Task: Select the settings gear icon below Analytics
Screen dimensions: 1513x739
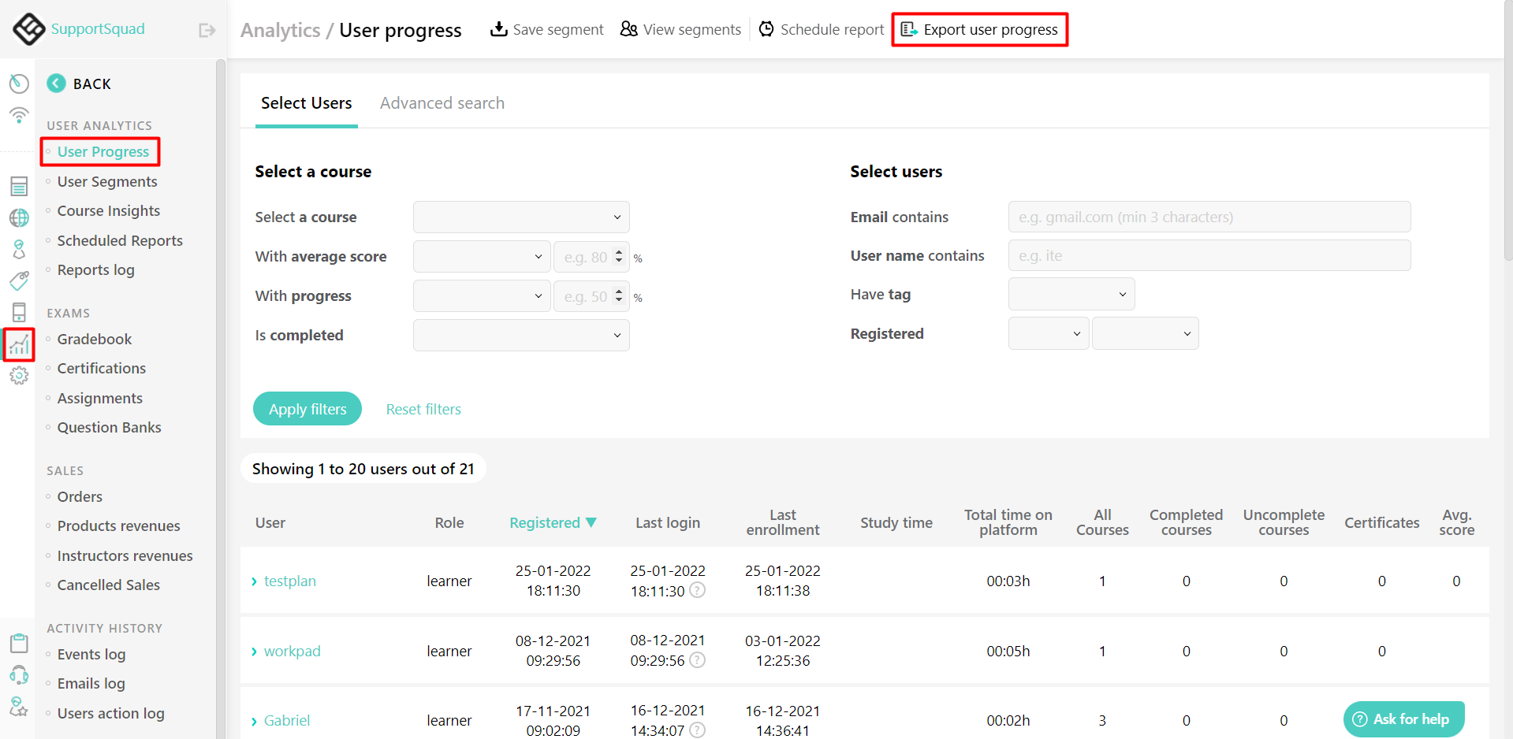Action: click(19, 376)
